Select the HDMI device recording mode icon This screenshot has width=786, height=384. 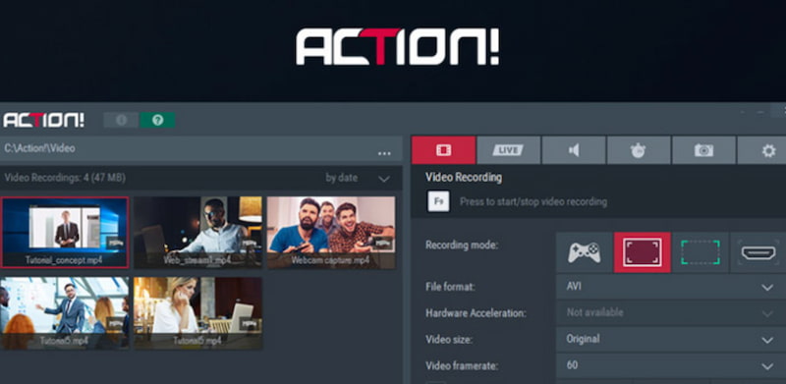(758, 252)
